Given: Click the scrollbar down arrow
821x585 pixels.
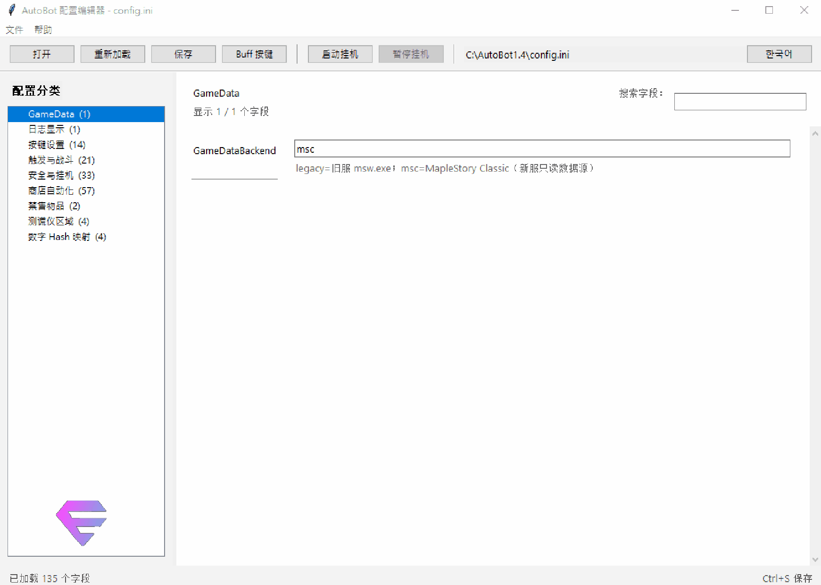Looking at the screenshot, I should [x=815, y=560].
